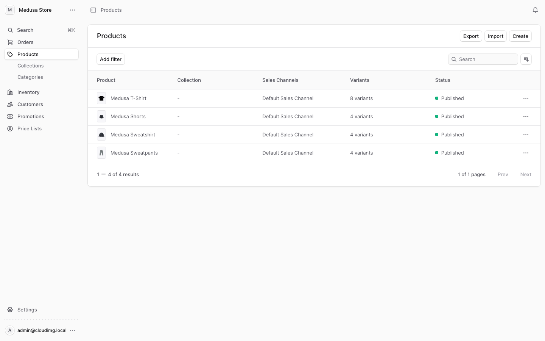
Task: Open Medusa T-Shirt row actions menu
Action: coord(526,98)
